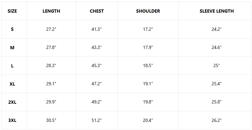Select the M size row label

pos(12,47)
